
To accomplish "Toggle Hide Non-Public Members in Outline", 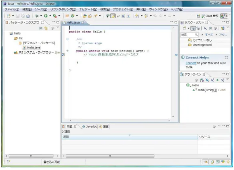I will [x=218, y=80].
